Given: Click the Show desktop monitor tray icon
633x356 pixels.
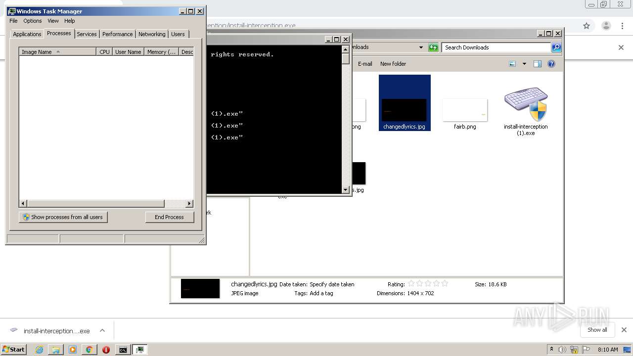Looking at the screenshot, I should 627,350.
